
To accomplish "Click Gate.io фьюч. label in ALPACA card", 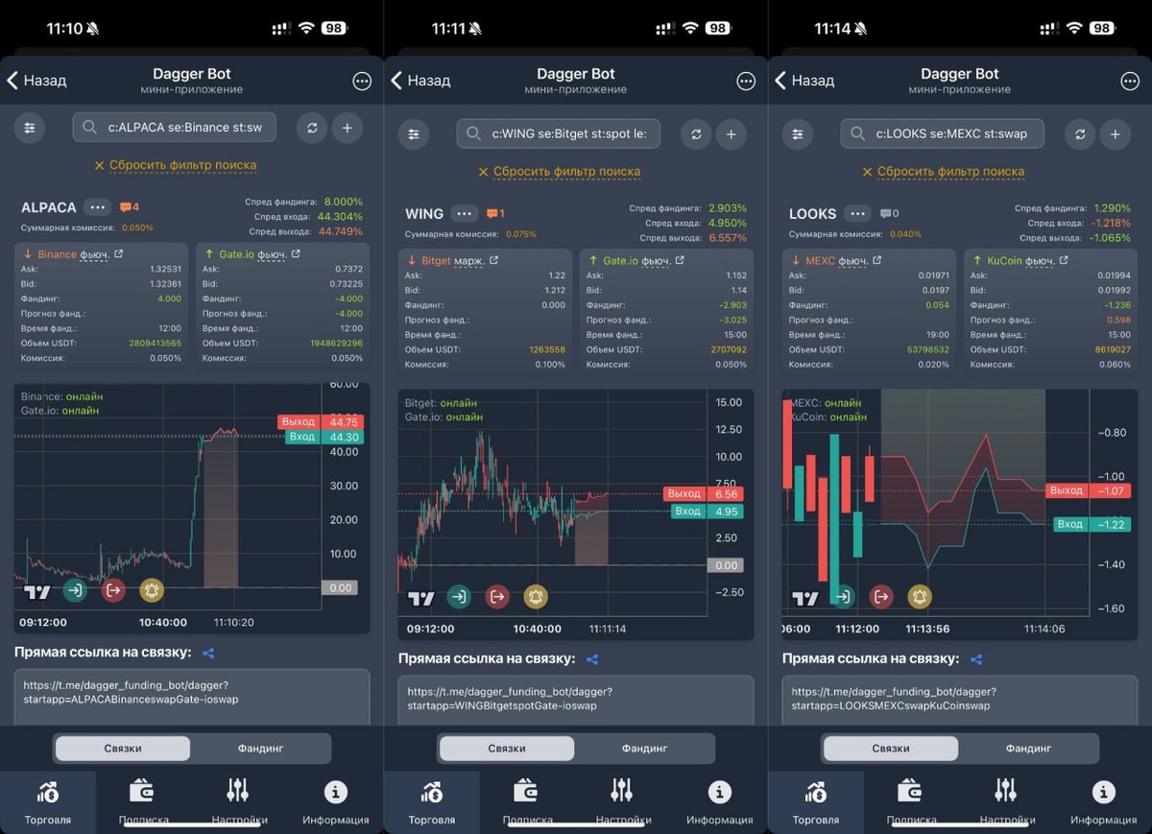I will coord(252,254).
